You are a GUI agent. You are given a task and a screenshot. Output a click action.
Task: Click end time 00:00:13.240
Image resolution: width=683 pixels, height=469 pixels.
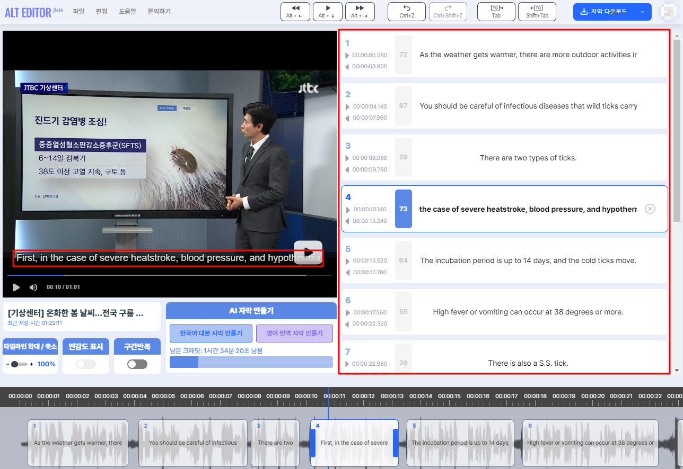click(370, 221)
